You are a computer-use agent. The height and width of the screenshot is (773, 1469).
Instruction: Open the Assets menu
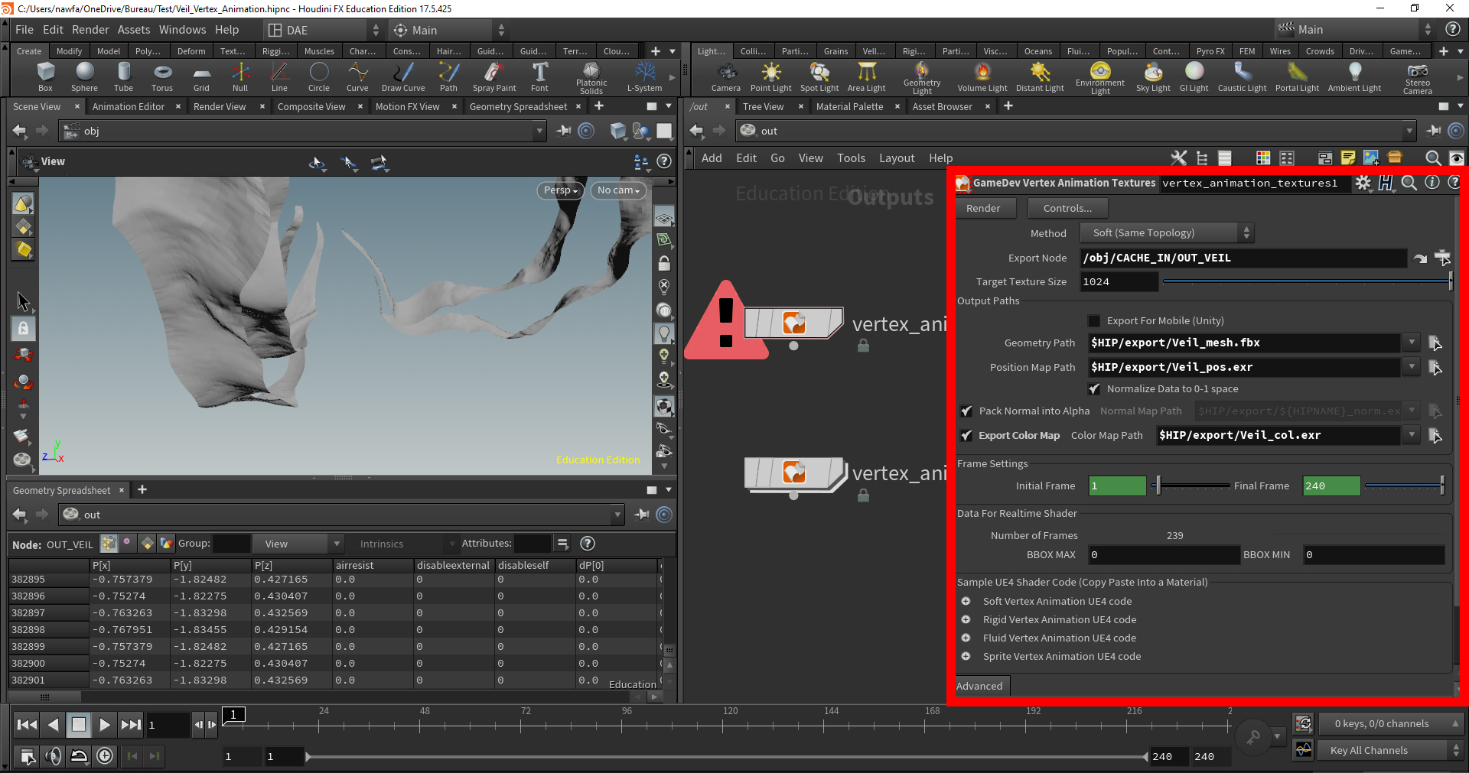point(134,30)
